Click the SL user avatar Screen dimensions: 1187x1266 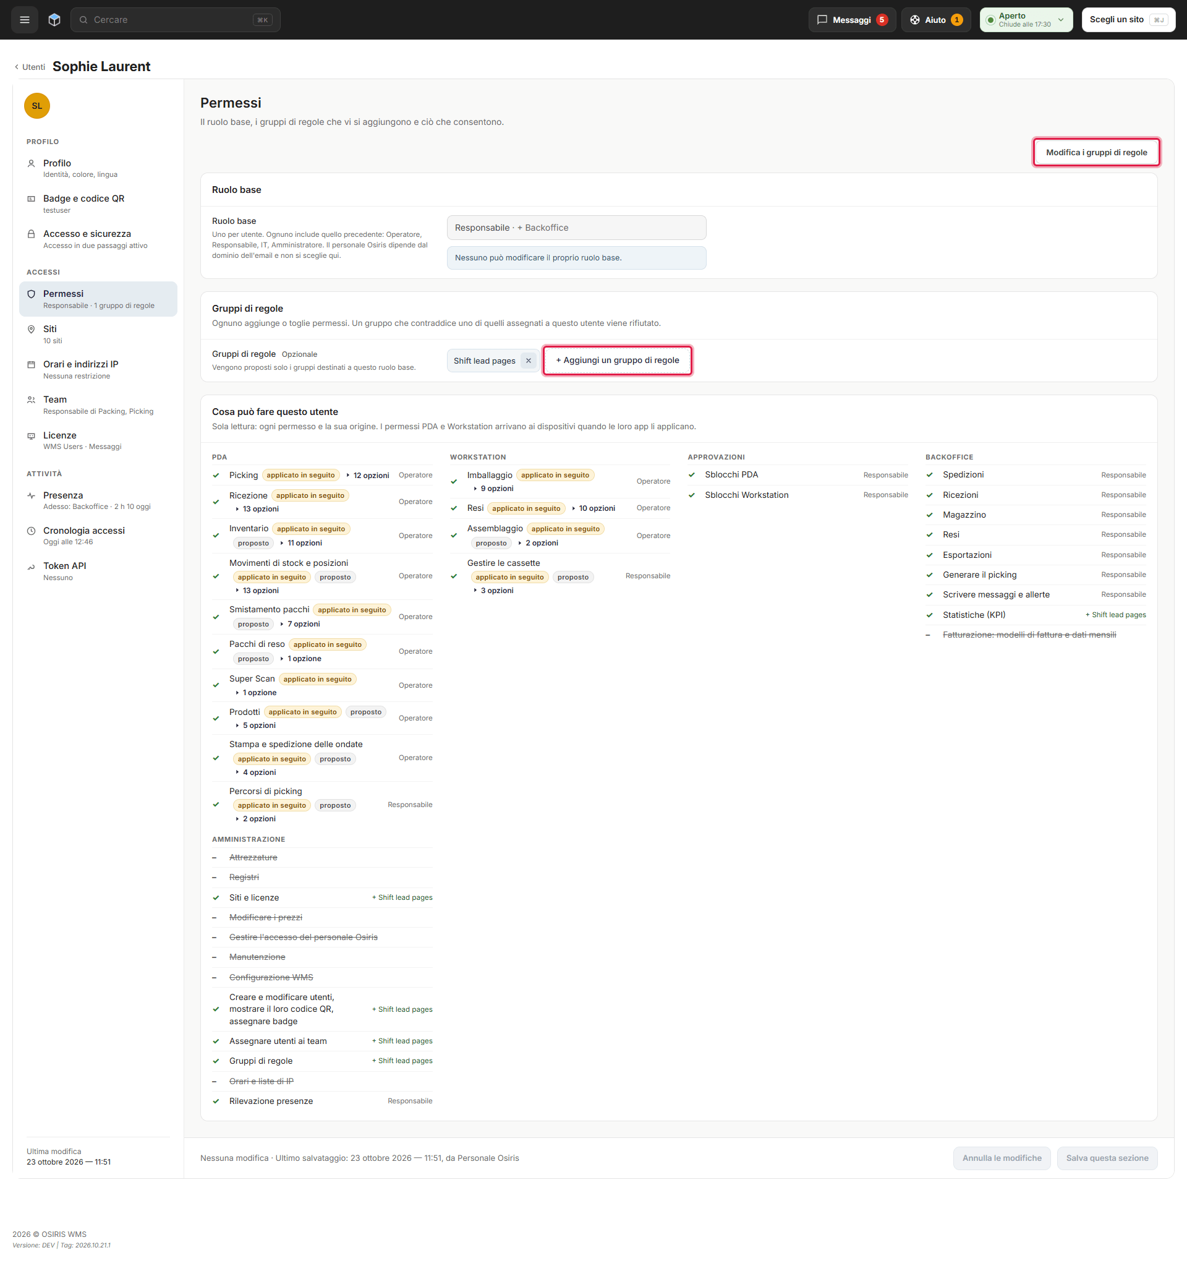point(37,106)
